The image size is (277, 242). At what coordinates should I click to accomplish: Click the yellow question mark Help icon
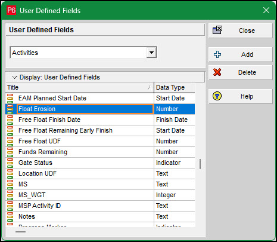tap(217, 96)
